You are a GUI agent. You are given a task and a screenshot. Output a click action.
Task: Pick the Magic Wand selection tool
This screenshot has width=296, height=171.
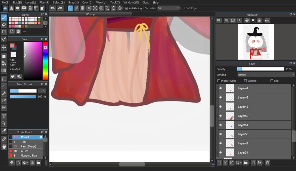pos(4,93)
